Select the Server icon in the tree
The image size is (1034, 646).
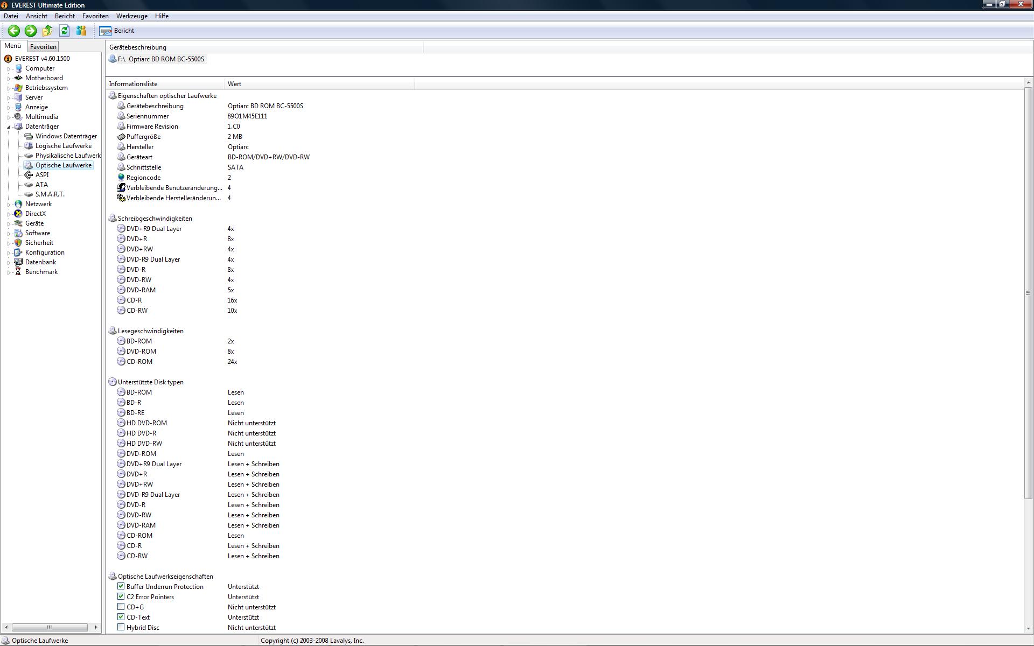click(18, 97)
